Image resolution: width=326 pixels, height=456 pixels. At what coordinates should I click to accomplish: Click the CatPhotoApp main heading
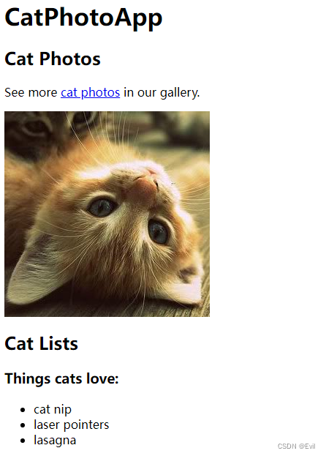[83, 18]
